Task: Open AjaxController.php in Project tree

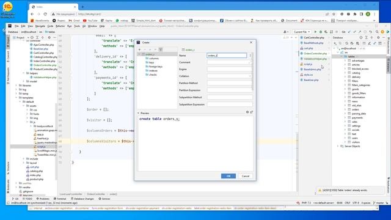Action: pos(43,45)
